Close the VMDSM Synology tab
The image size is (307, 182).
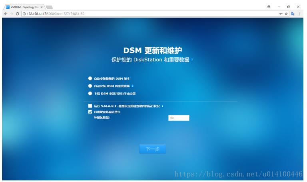pos(42,7)
